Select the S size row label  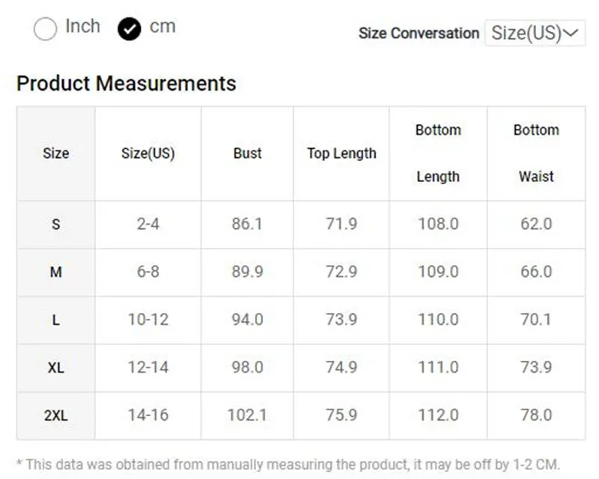pyautogui.click(x=55, y=225)
